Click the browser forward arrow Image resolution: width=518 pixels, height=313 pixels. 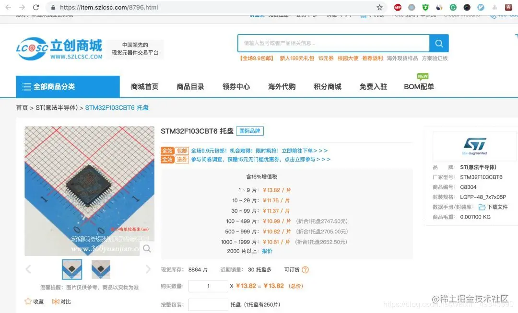click(x=22, y=7)
